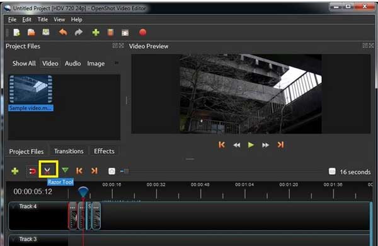Click the ruler at 00:01:20
The width and height of the screenshot is (378, 246).
(x=289, y=185)
